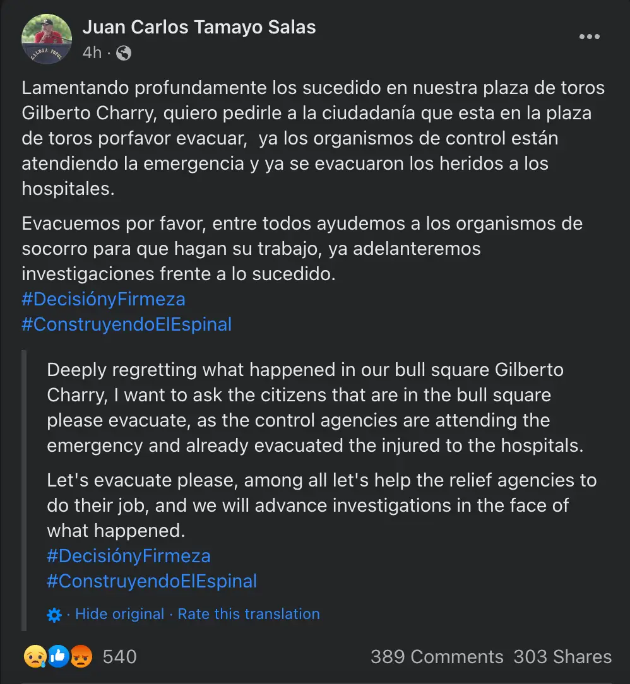Open the translation settings gear icon

(x=54, y=615)
